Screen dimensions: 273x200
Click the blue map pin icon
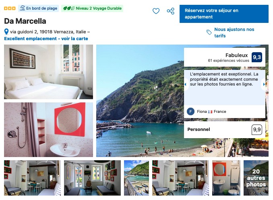6,32
